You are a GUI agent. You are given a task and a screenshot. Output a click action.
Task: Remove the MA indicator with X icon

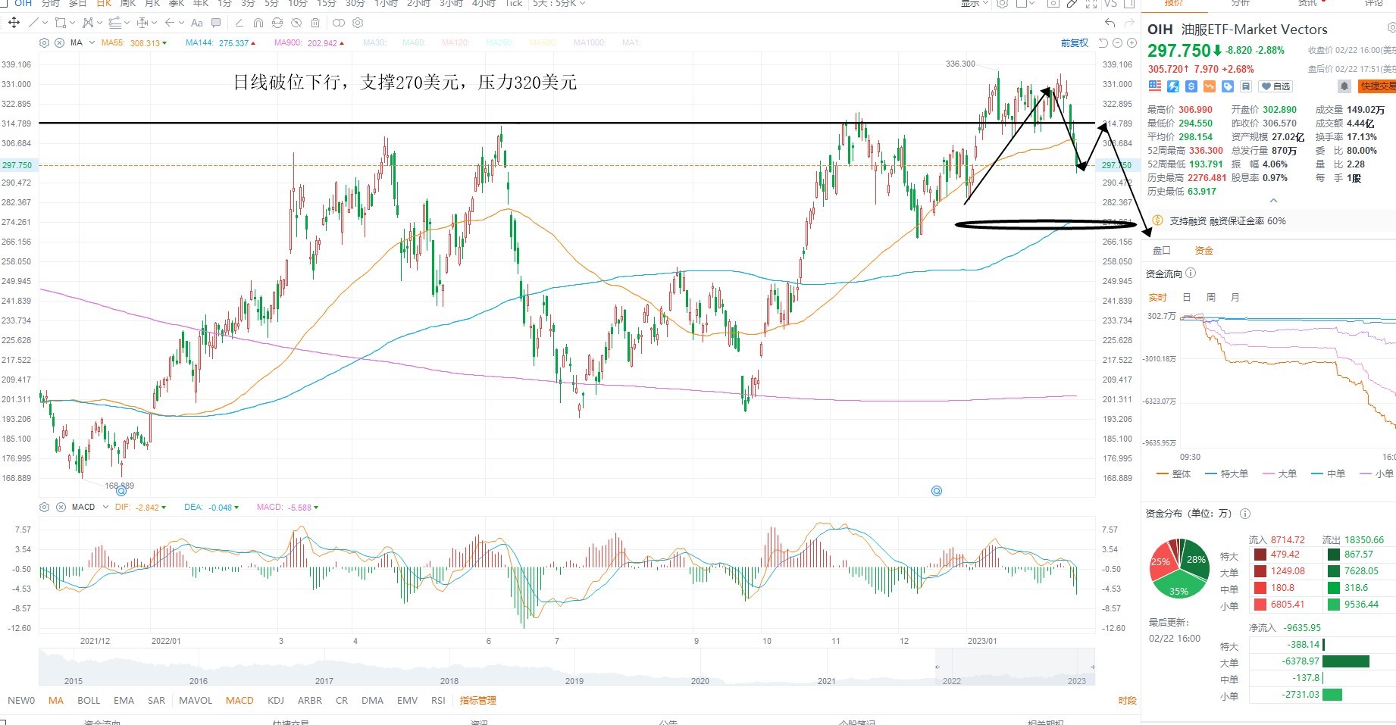pos(59,42)
